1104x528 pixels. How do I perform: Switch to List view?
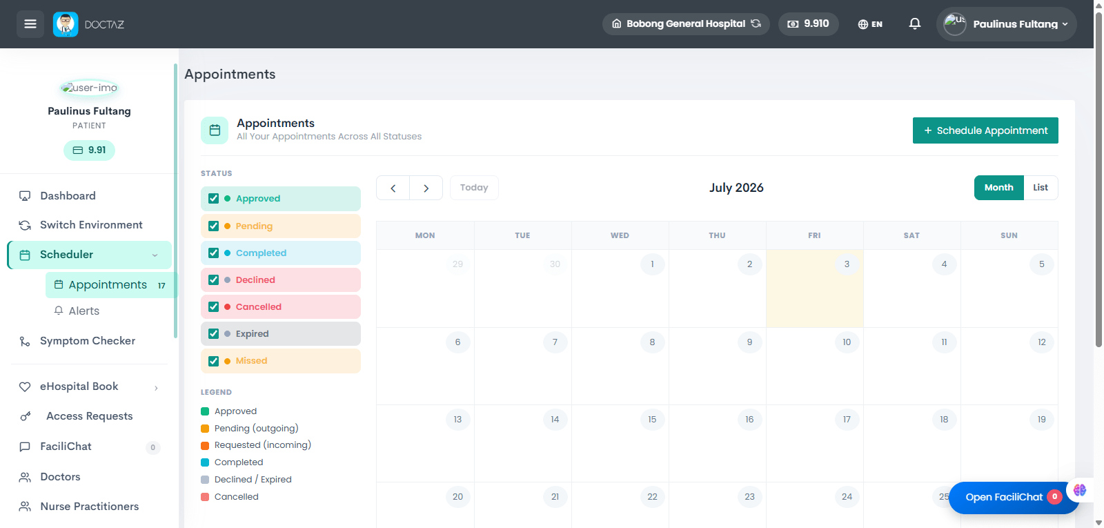click(x=1041, y=188)
